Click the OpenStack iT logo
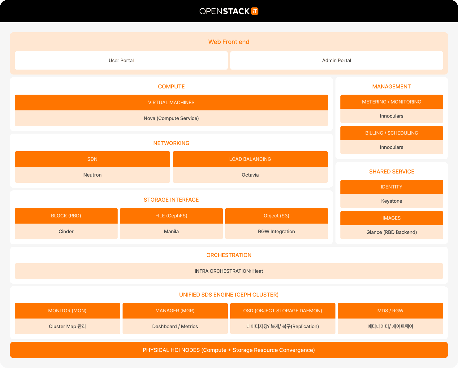The height and width of the screenshot is (368, 458). click(229, 11)
